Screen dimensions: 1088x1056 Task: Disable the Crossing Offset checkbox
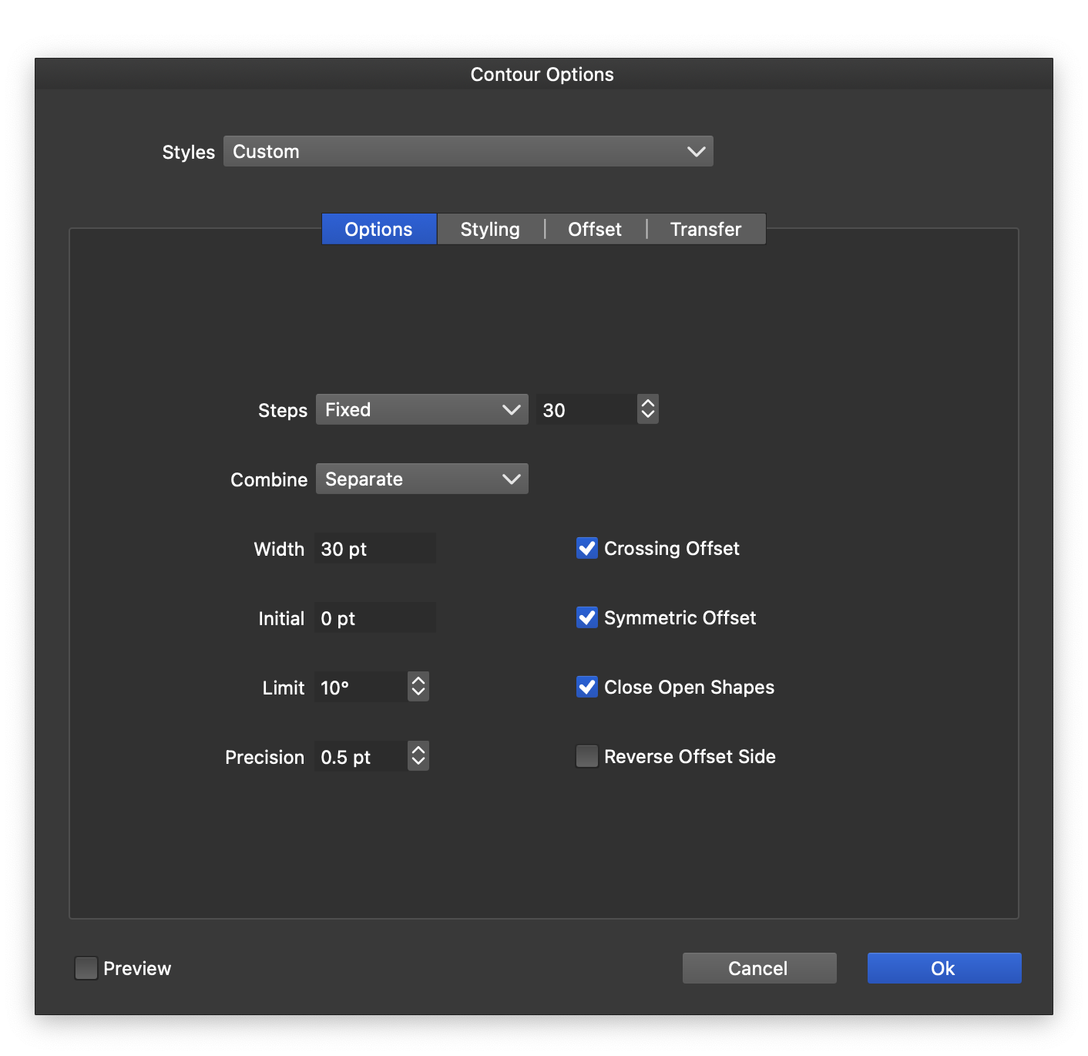pos(587,548)
